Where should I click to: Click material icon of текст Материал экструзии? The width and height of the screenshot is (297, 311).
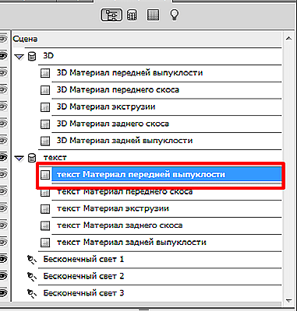coord(45,209)
